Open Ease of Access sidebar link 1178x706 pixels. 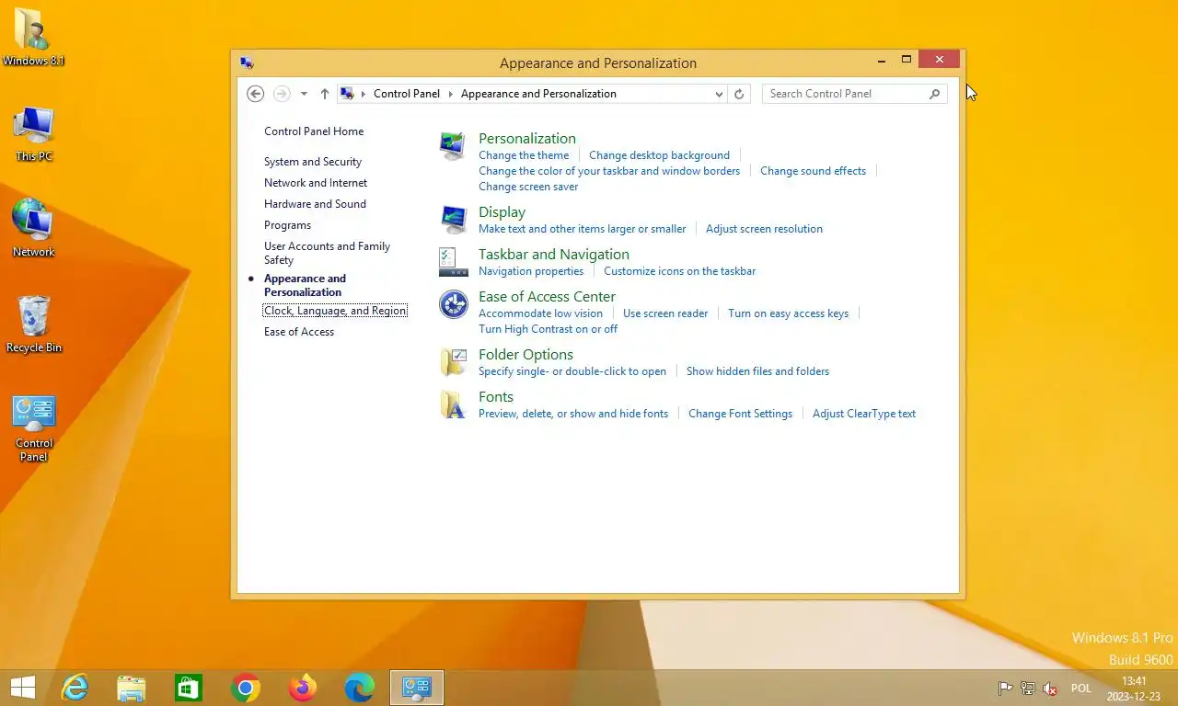(299, 332)
